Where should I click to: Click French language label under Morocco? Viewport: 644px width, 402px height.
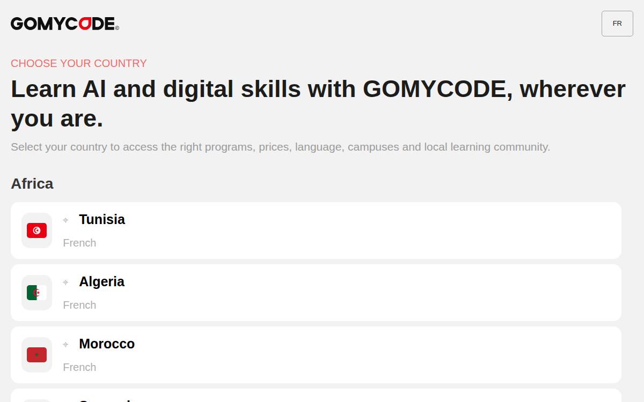79,367
